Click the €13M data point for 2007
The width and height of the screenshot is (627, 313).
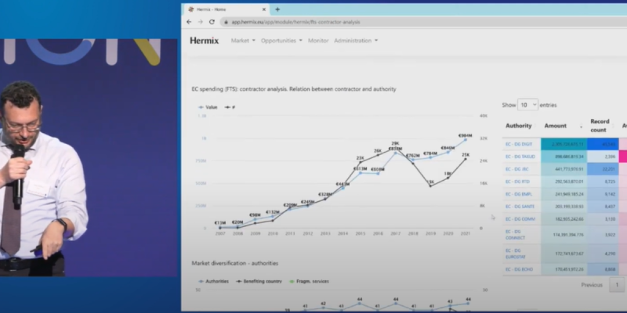(x=220, y=227)
